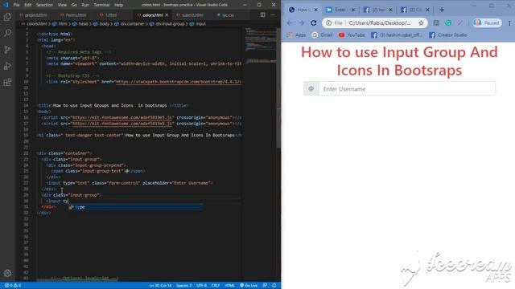Close the 'Enter' Chrome tab

coord(353,10)
